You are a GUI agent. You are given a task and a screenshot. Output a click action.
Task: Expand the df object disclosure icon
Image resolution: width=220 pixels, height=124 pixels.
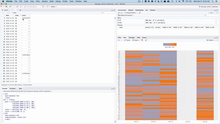point(118,20)
